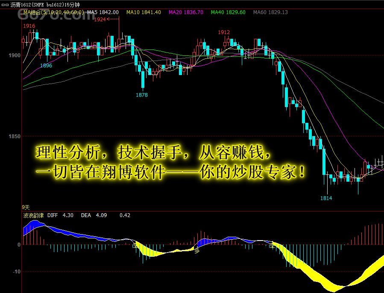Click the 1900 price axis label
Screen dimensions: 384x293
coord(15,55)
